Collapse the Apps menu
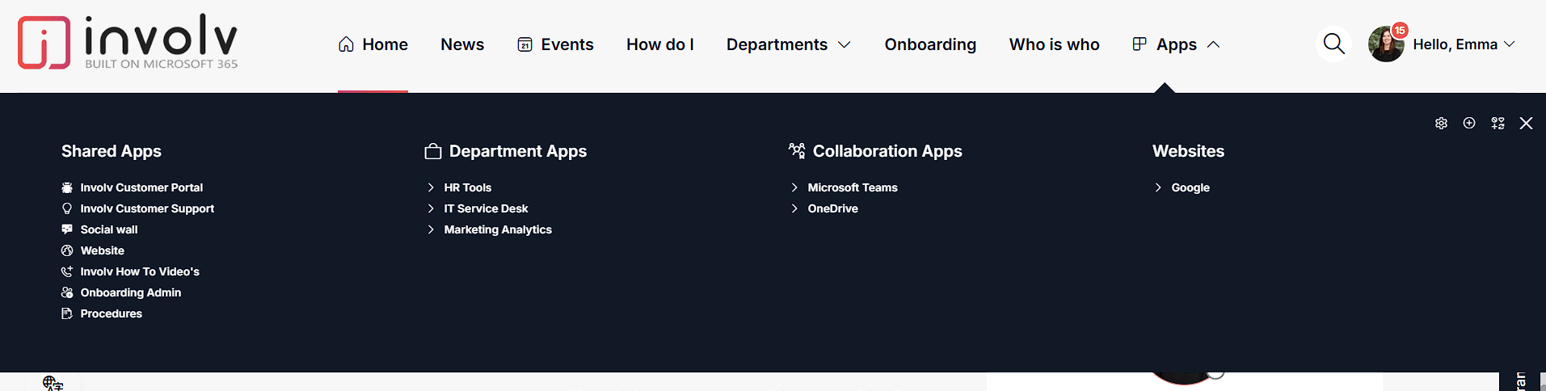1546x391 pixels. point(1176,44)
